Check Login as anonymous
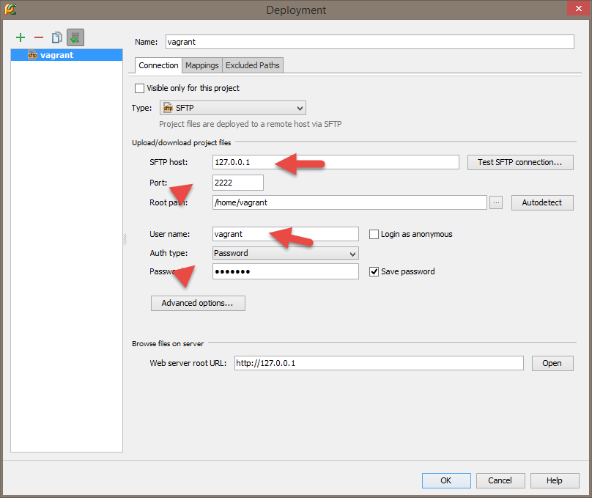592x498 pixels. pyautogui.click(x=374, y=235)
